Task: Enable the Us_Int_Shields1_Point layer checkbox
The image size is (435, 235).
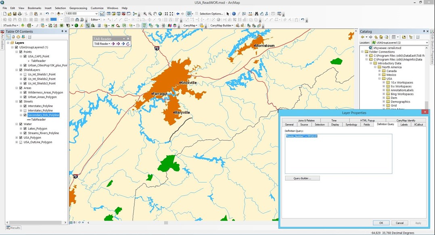Action: coord(25,74)
